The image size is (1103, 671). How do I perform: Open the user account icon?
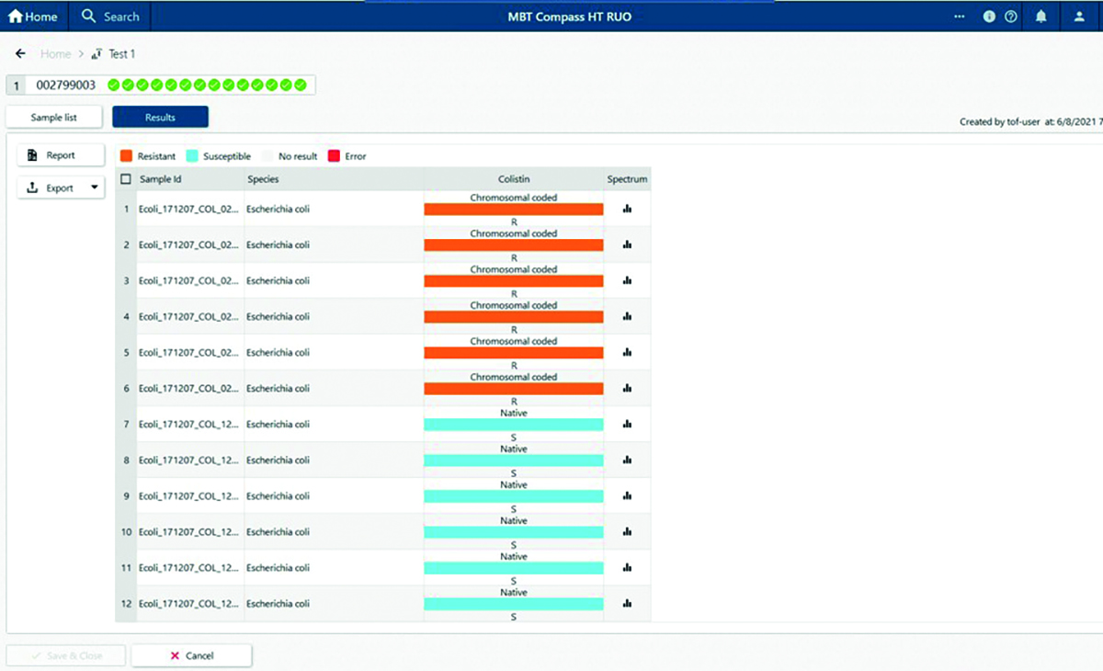tap(1079, 17)
